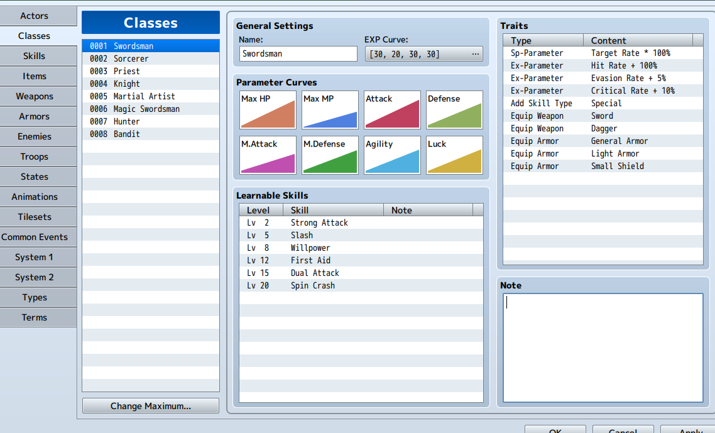Open the Actors tab
Image resolution: width=715 pixels, height=433 pixels.
(x=38, y=16)
